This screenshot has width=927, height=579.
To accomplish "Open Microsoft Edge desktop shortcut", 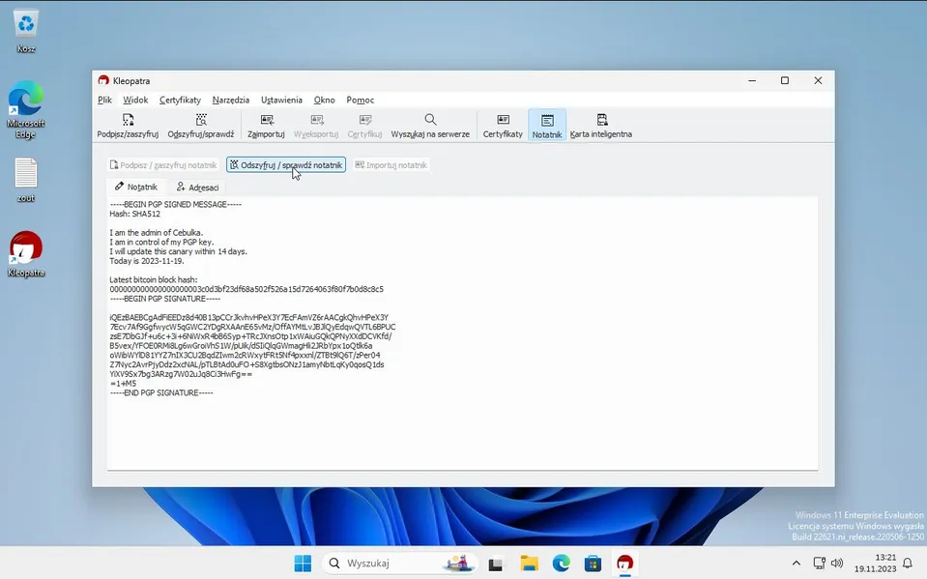I will coord(26,110).
